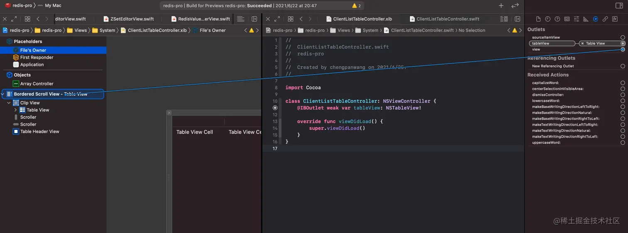The width and height of the screenshot is (628, 233).
Task: Open related items grid in left editor
Action: click(27, 19)
